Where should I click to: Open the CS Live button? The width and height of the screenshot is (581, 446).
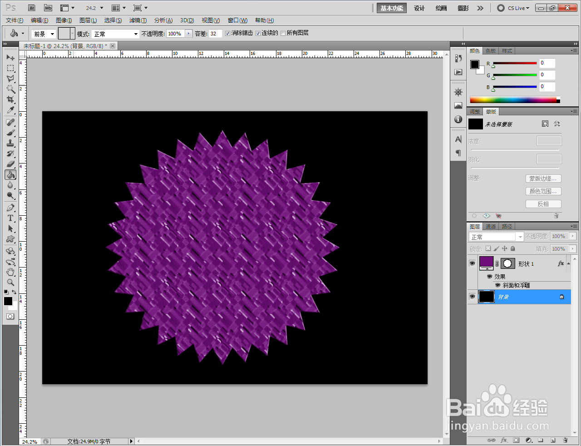click(513, 8)
